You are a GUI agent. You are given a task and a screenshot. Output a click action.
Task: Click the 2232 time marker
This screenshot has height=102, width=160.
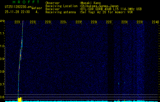pos(33,22)
